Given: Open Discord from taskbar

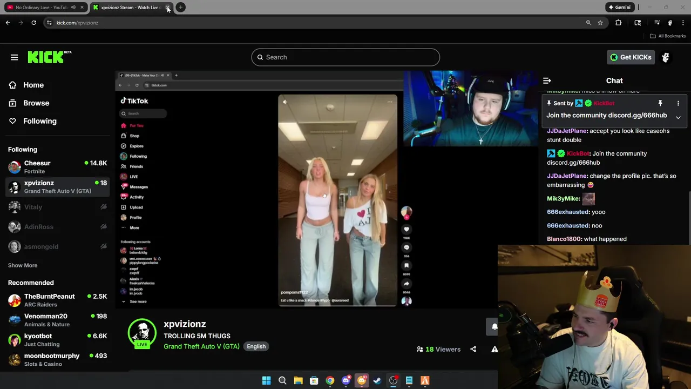Looking at the screenshot, I should tap(346, 381).
